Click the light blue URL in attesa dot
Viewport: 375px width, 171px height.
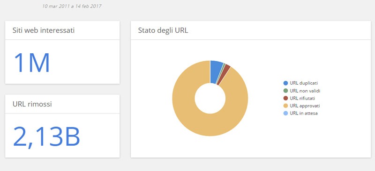[285, 113]
